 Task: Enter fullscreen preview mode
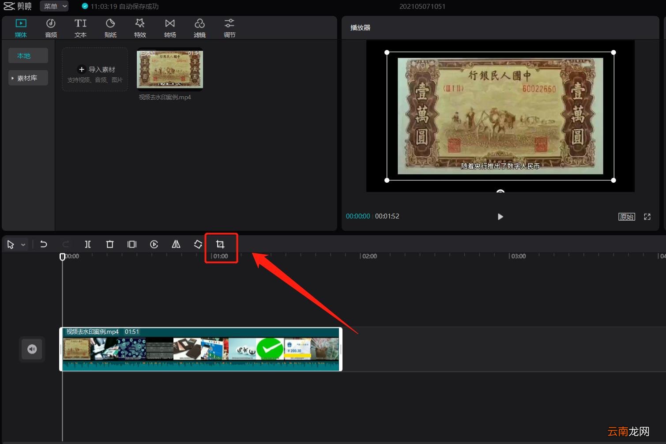pyautogui.click(x=647, y=217)
